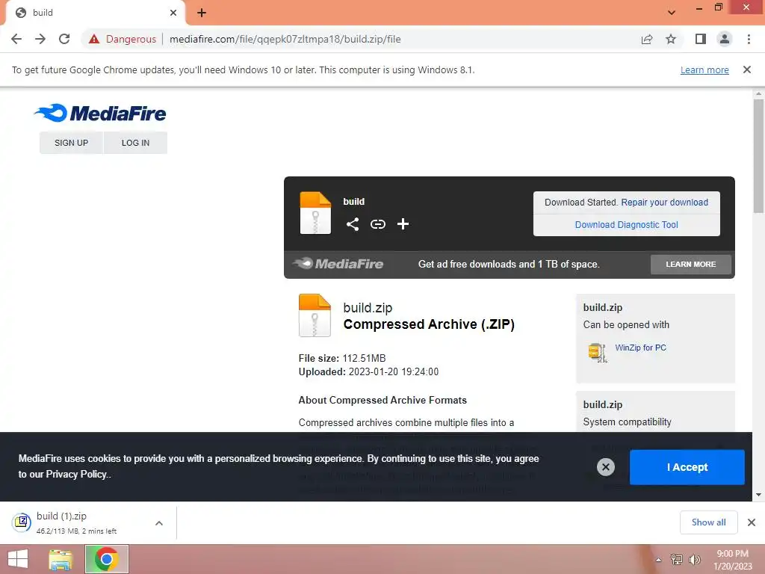The height and width of the screenshot is (574, 765).
Task: Close the downloads bar
Action: pyautogui.click(x=752, y=522)
